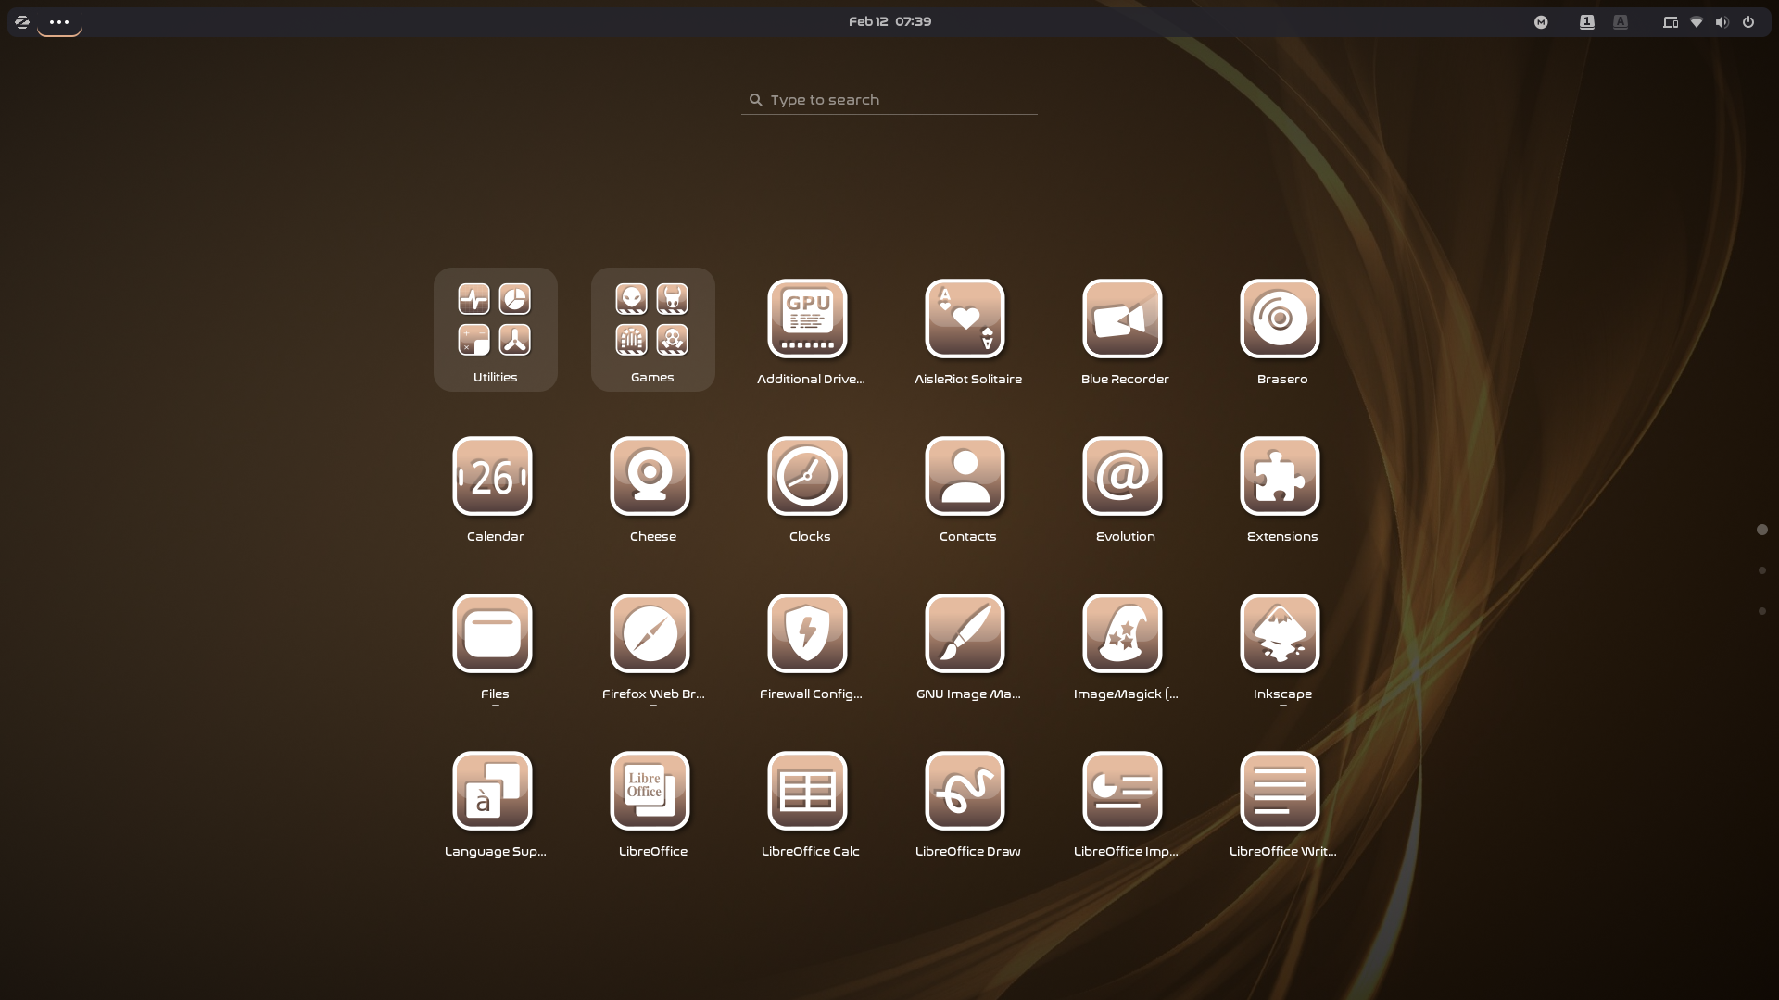Open the clock showing Feb 12 07:39

pos(889,21)
